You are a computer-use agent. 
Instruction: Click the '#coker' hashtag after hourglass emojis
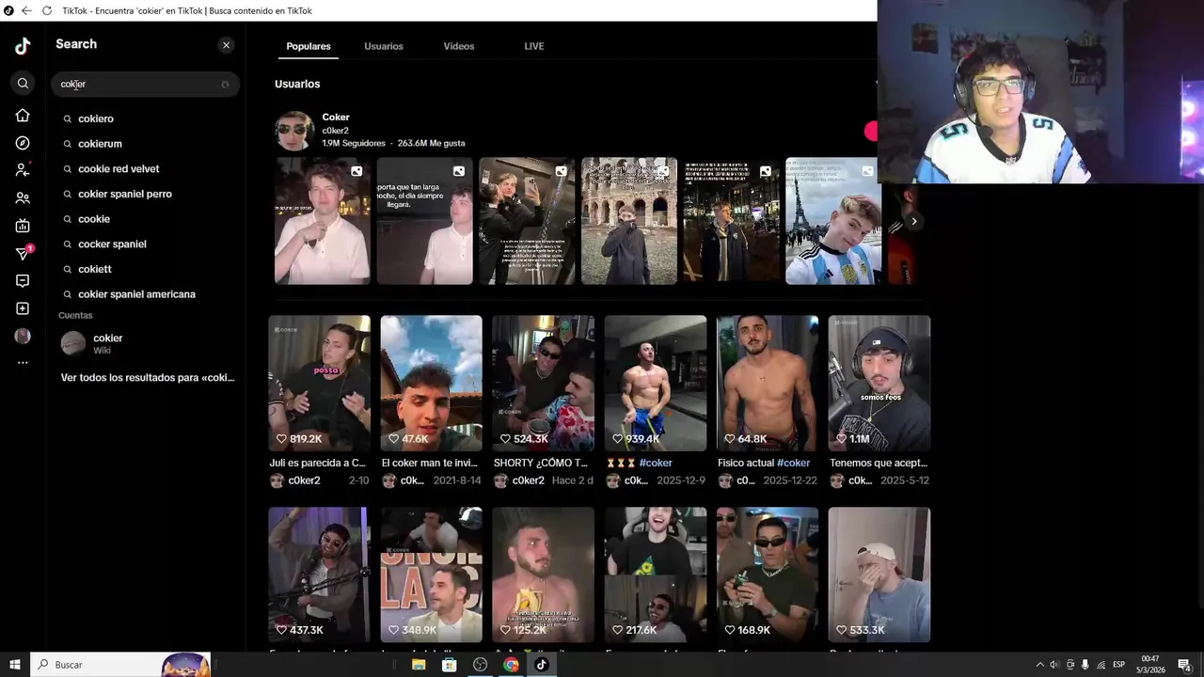[656, 463]
